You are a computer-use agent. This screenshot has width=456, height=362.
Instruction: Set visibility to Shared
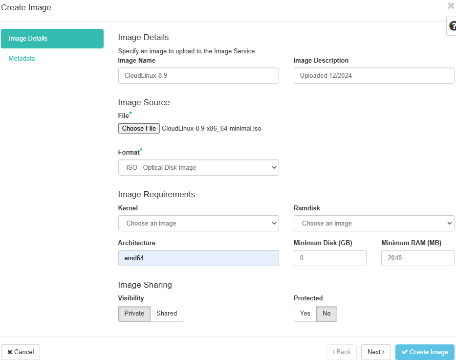[167, 314]
